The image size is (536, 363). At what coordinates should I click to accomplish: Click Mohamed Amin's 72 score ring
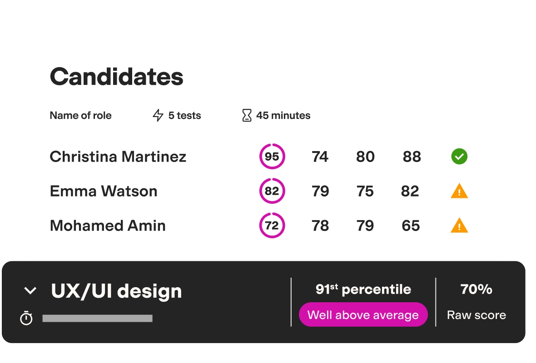pos(272,226)
